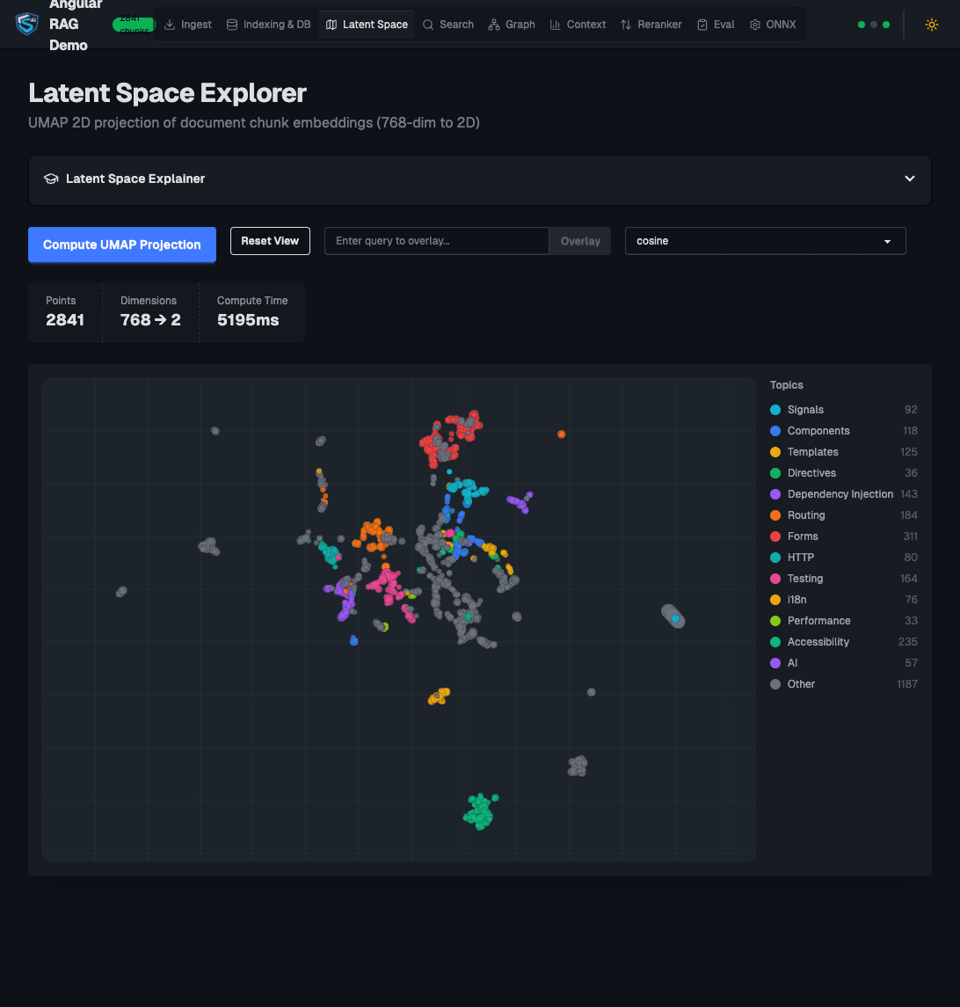Select the Reranker tab
960x1007 pixels.
(x=651, y=25)
